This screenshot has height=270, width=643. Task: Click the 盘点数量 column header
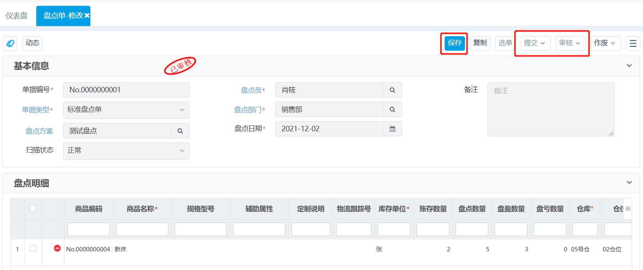click(x=472, y=209)
